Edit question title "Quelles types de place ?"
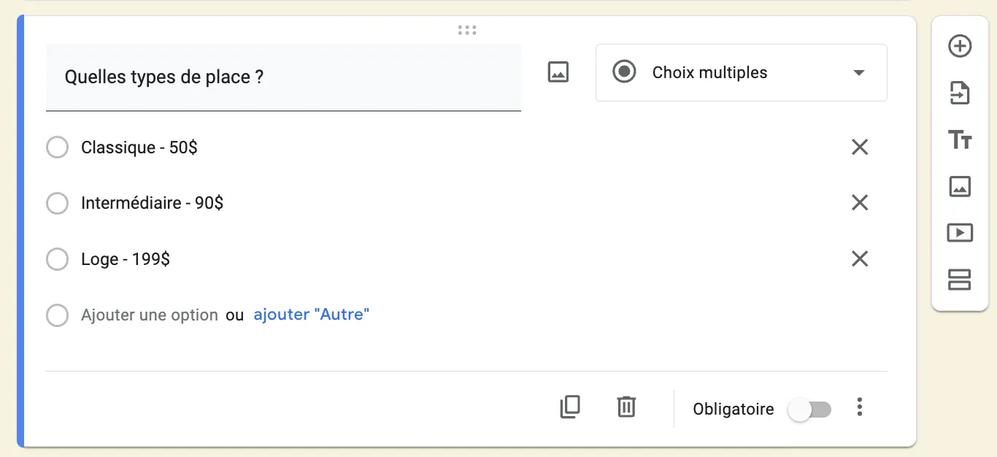The height and width of the screenshot is (457, 997). [283, 77]
